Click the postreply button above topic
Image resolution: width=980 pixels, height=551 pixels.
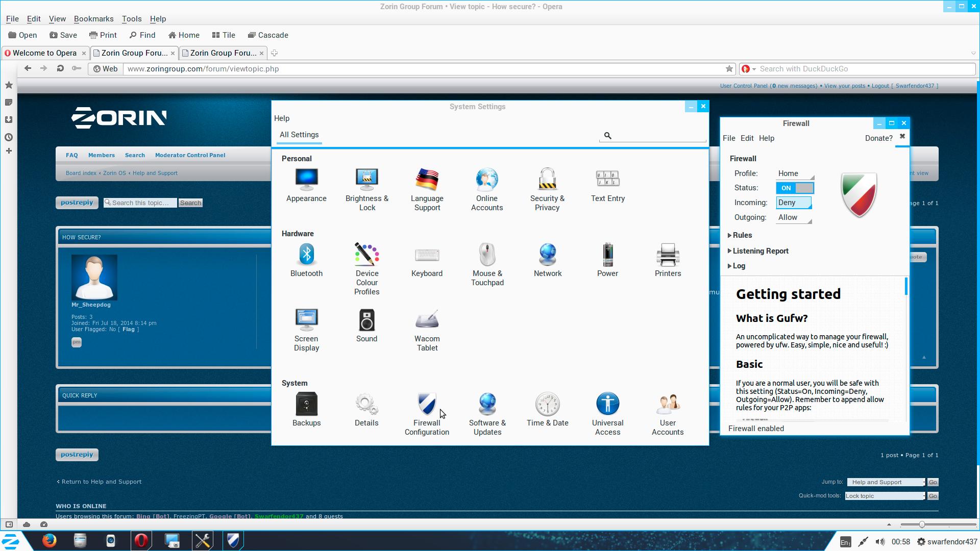point(77,203)
